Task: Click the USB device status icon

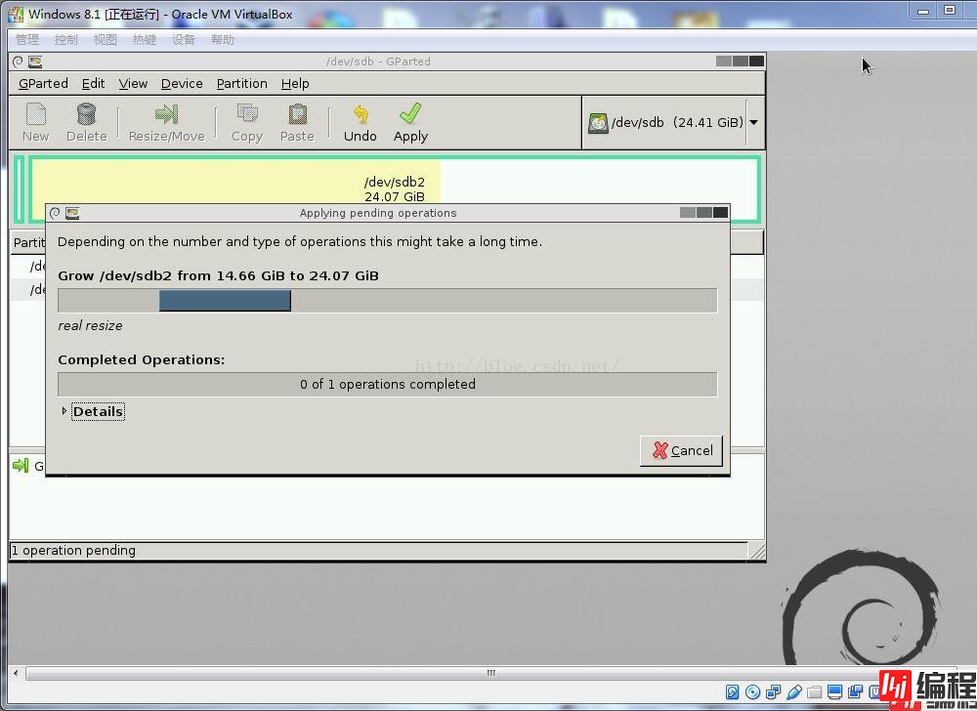Action: pos(793,692)
